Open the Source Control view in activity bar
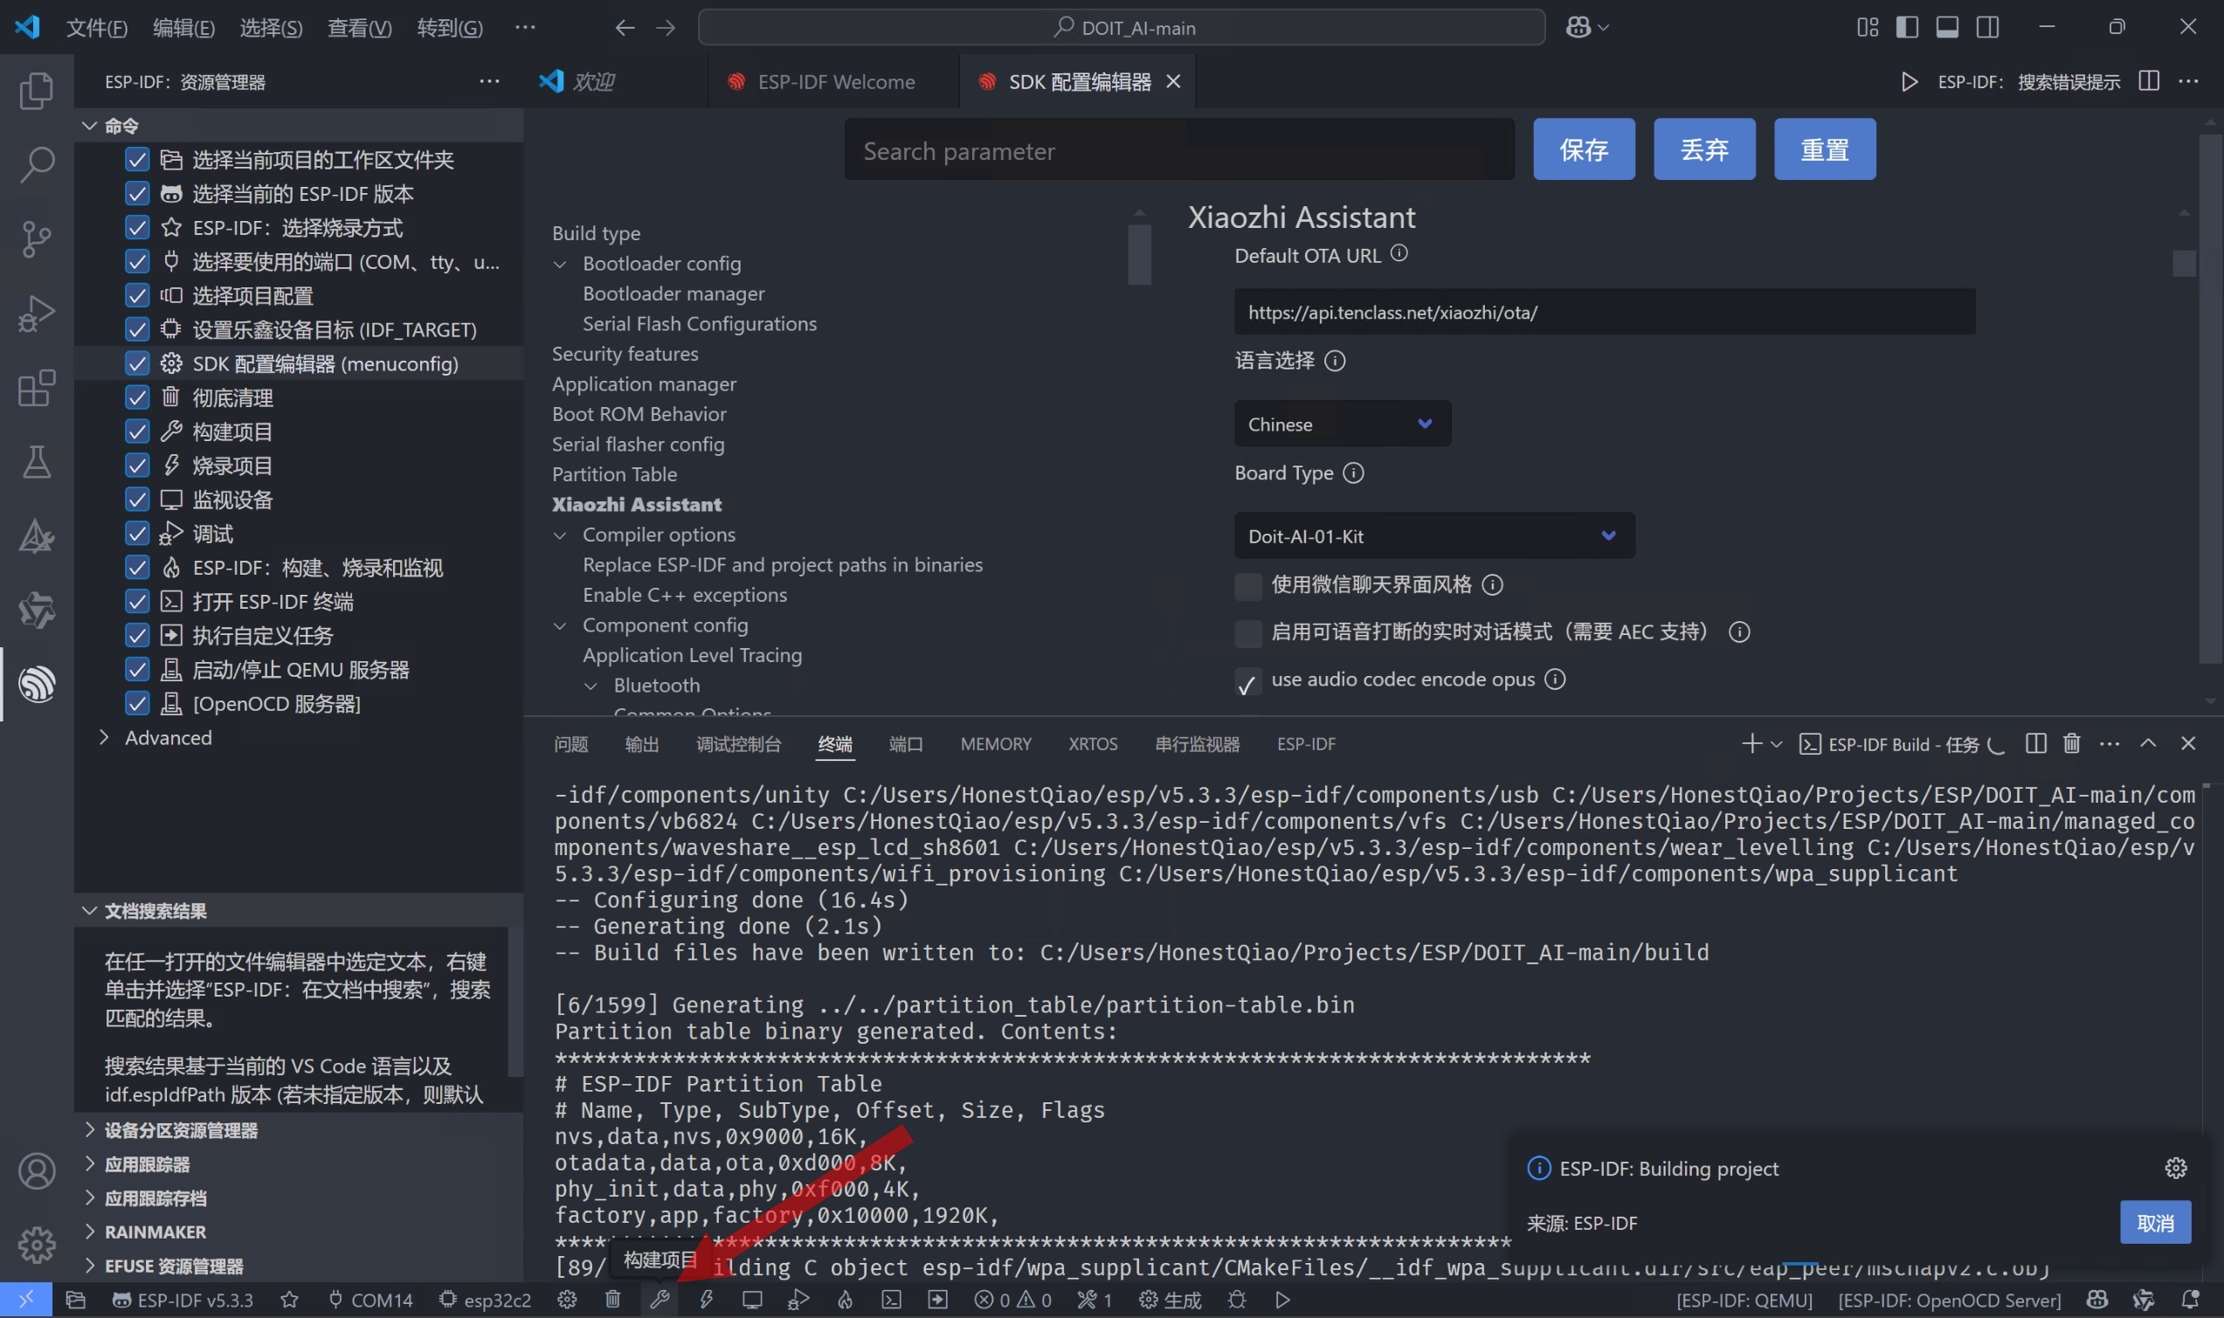 (x=37, y=238)
